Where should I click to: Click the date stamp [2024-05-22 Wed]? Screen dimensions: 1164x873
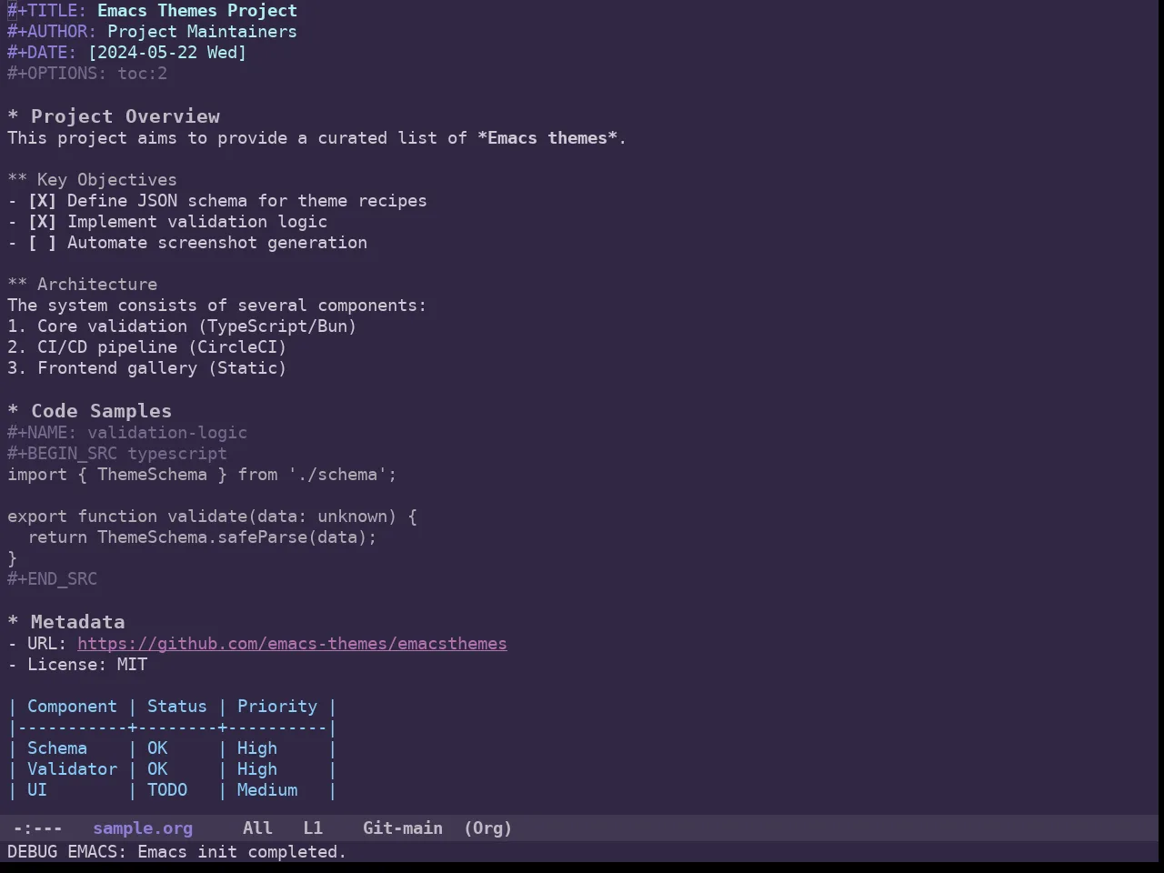tap(167, 53)
